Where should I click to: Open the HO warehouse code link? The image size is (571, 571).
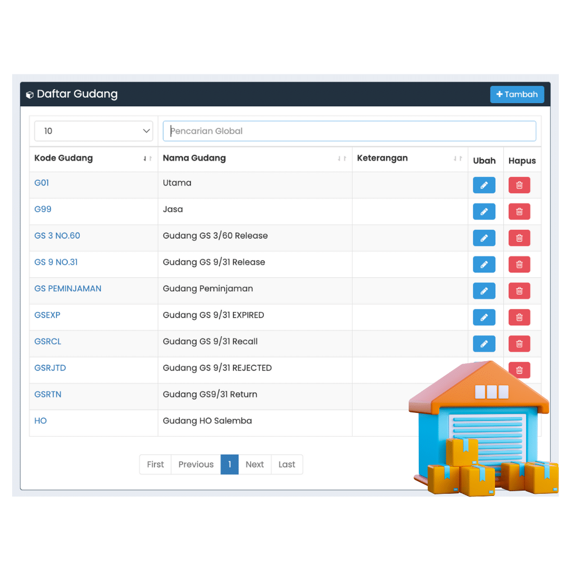(x=41, y=421)
